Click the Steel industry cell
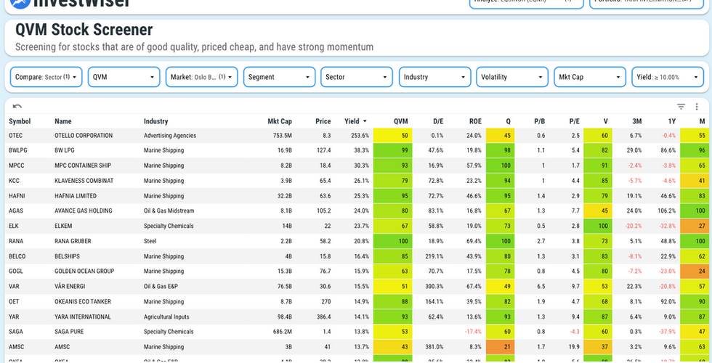 coord(150,241)
